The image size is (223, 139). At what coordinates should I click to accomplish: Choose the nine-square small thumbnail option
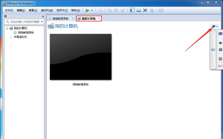(x=220, y=59)
